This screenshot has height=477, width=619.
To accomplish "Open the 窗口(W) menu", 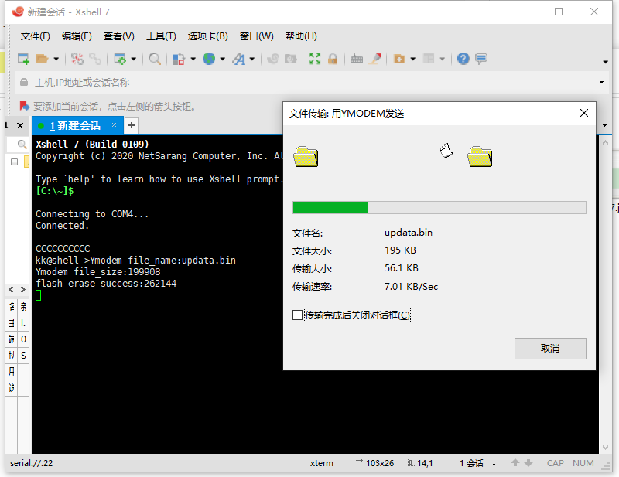I will (x=257, y=36).
